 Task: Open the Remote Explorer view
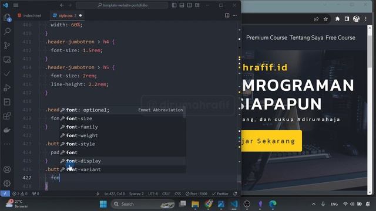(x=7, y=60)
